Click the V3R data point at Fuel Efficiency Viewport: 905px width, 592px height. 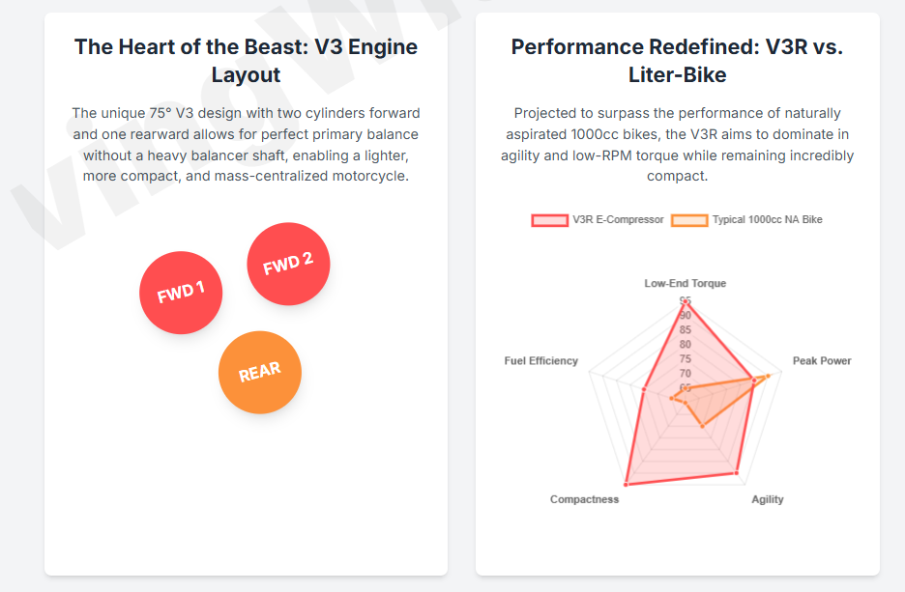pos(643,389)
